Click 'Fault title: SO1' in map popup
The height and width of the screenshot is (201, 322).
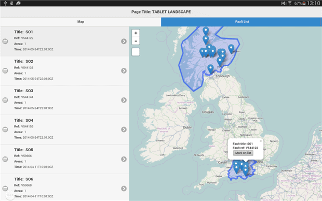[x=243, y=144]
